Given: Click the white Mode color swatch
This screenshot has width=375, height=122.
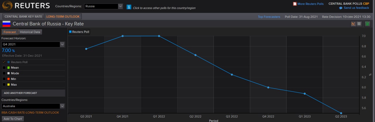Looking at the screenshot, I should coord(8,73).
